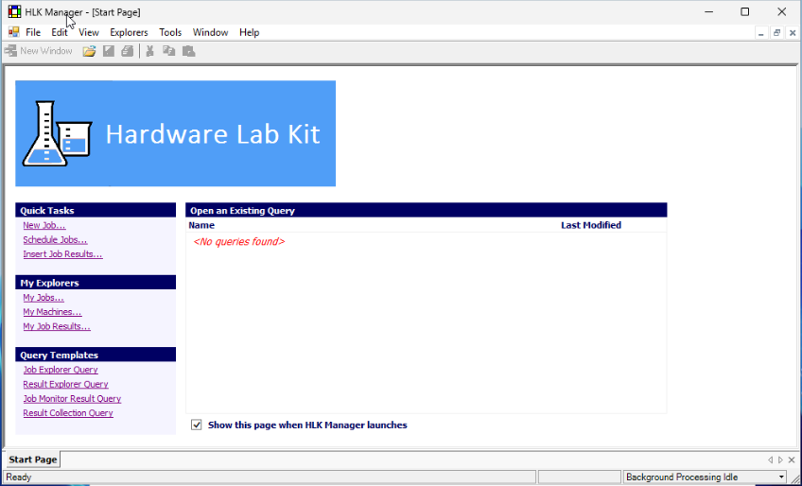Open the Tools menu
Screen dimensions: 802x486
pos(170,32)
